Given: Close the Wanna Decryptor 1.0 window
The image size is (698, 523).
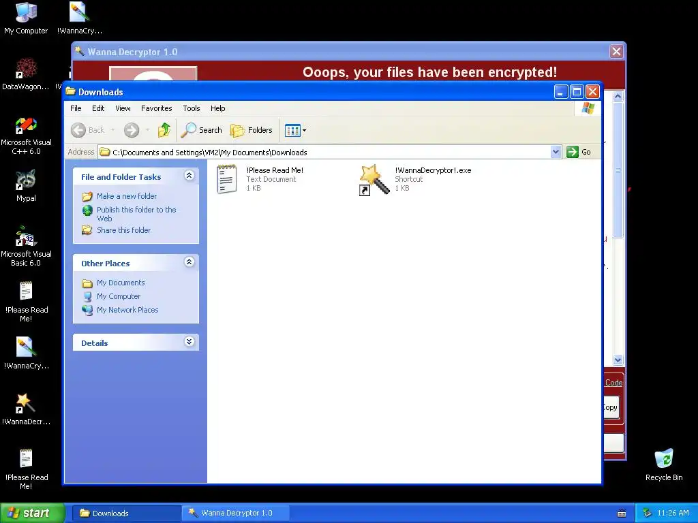Looking at the screenshot, I should 616,52.
